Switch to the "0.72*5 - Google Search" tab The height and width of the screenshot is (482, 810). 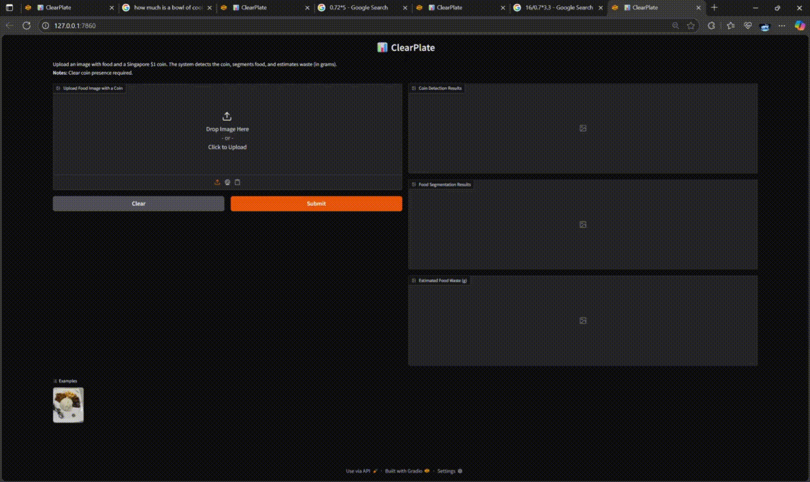pos(358,8)
